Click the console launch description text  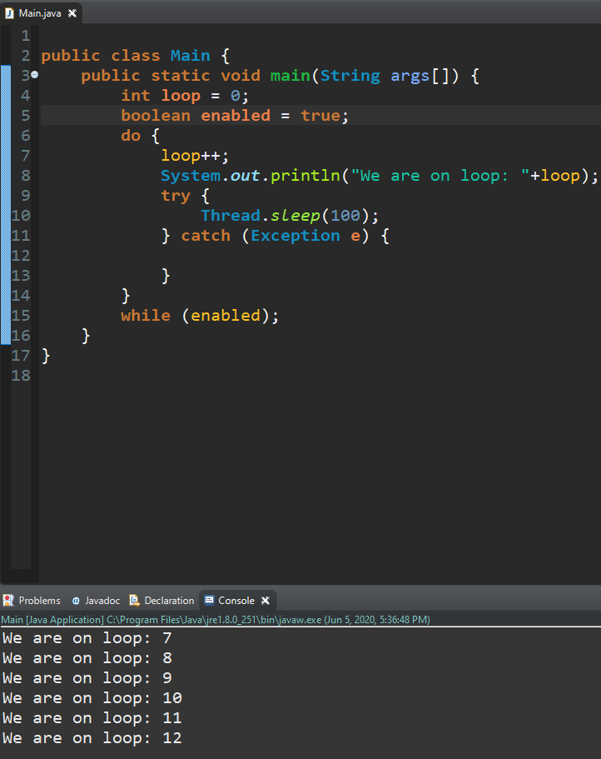[215, 619]
